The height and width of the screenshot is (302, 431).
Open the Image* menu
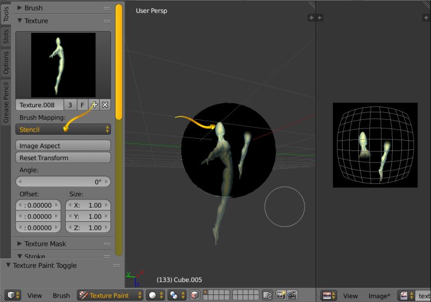(x=379, y=296)
